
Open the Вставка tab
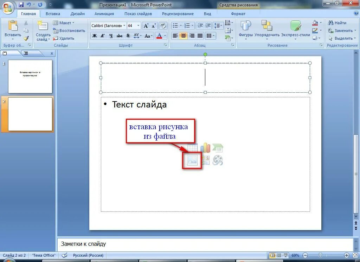pyautogui.click(x=53, y=14)
